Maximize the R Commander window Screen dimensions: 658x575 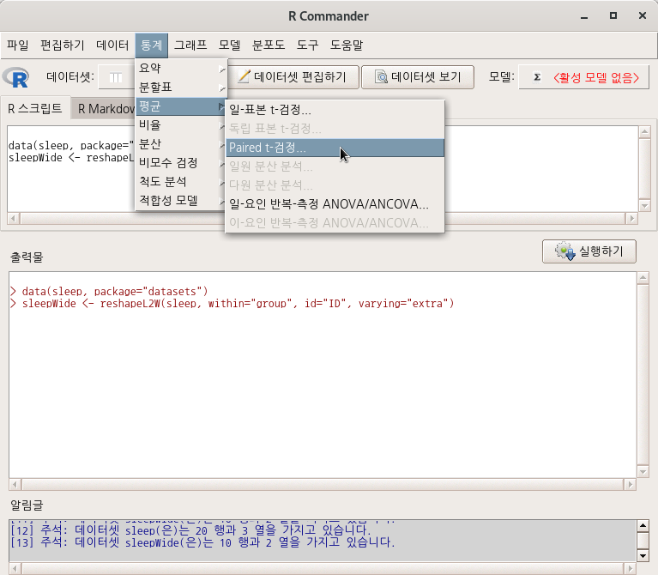click(x=613, y=16)
